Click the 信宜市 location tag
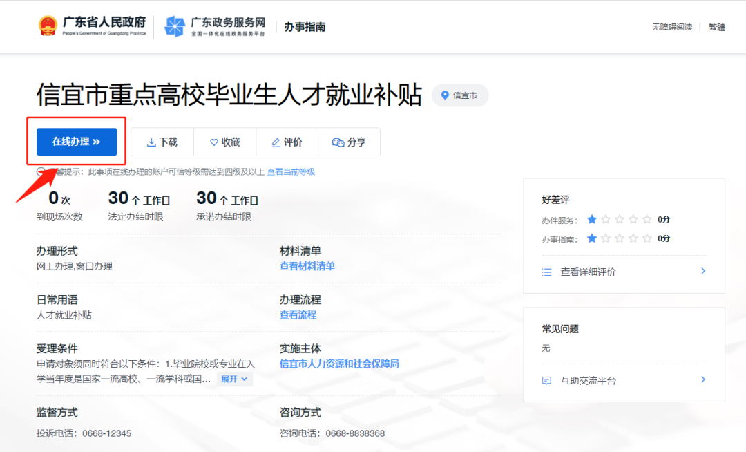The width and height of the screenshot is (746, 452). point(459,95)
